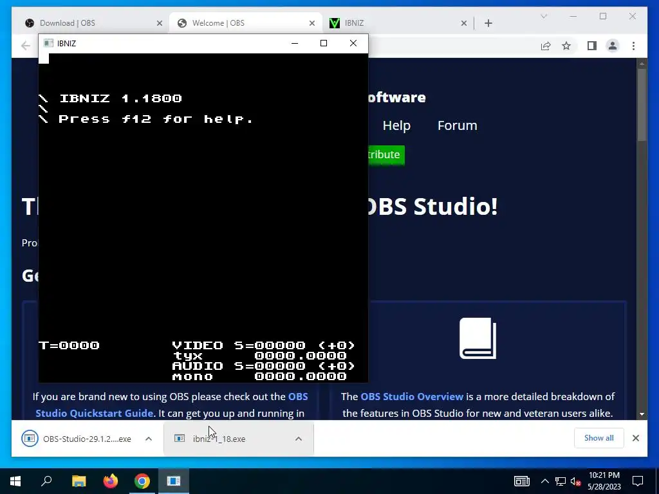Open a new Chrome tab

coord(488,23)
